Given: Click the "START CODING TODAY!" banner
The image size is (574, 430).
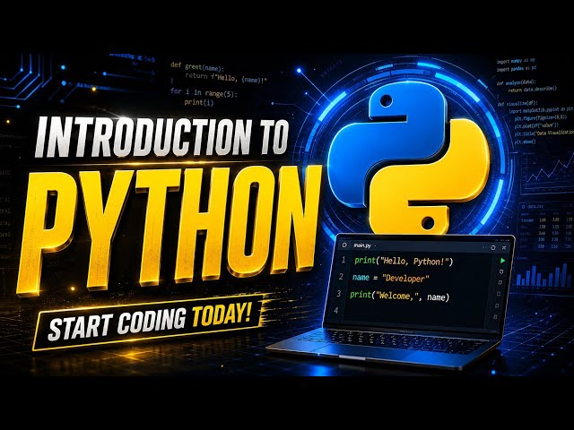Looking at the screenshot, I should (x=150, y=322).
